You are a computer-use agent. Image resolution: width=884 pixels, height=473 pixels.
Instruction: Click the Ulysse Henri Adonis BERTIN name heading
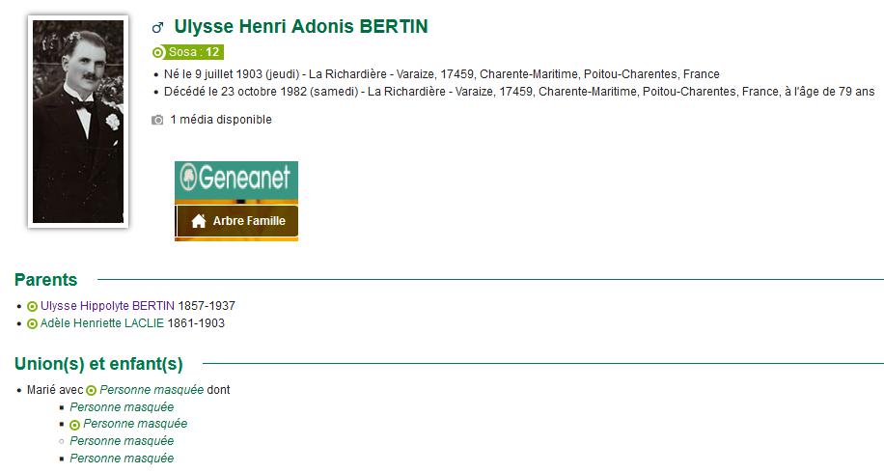click(x=301, y=26)
